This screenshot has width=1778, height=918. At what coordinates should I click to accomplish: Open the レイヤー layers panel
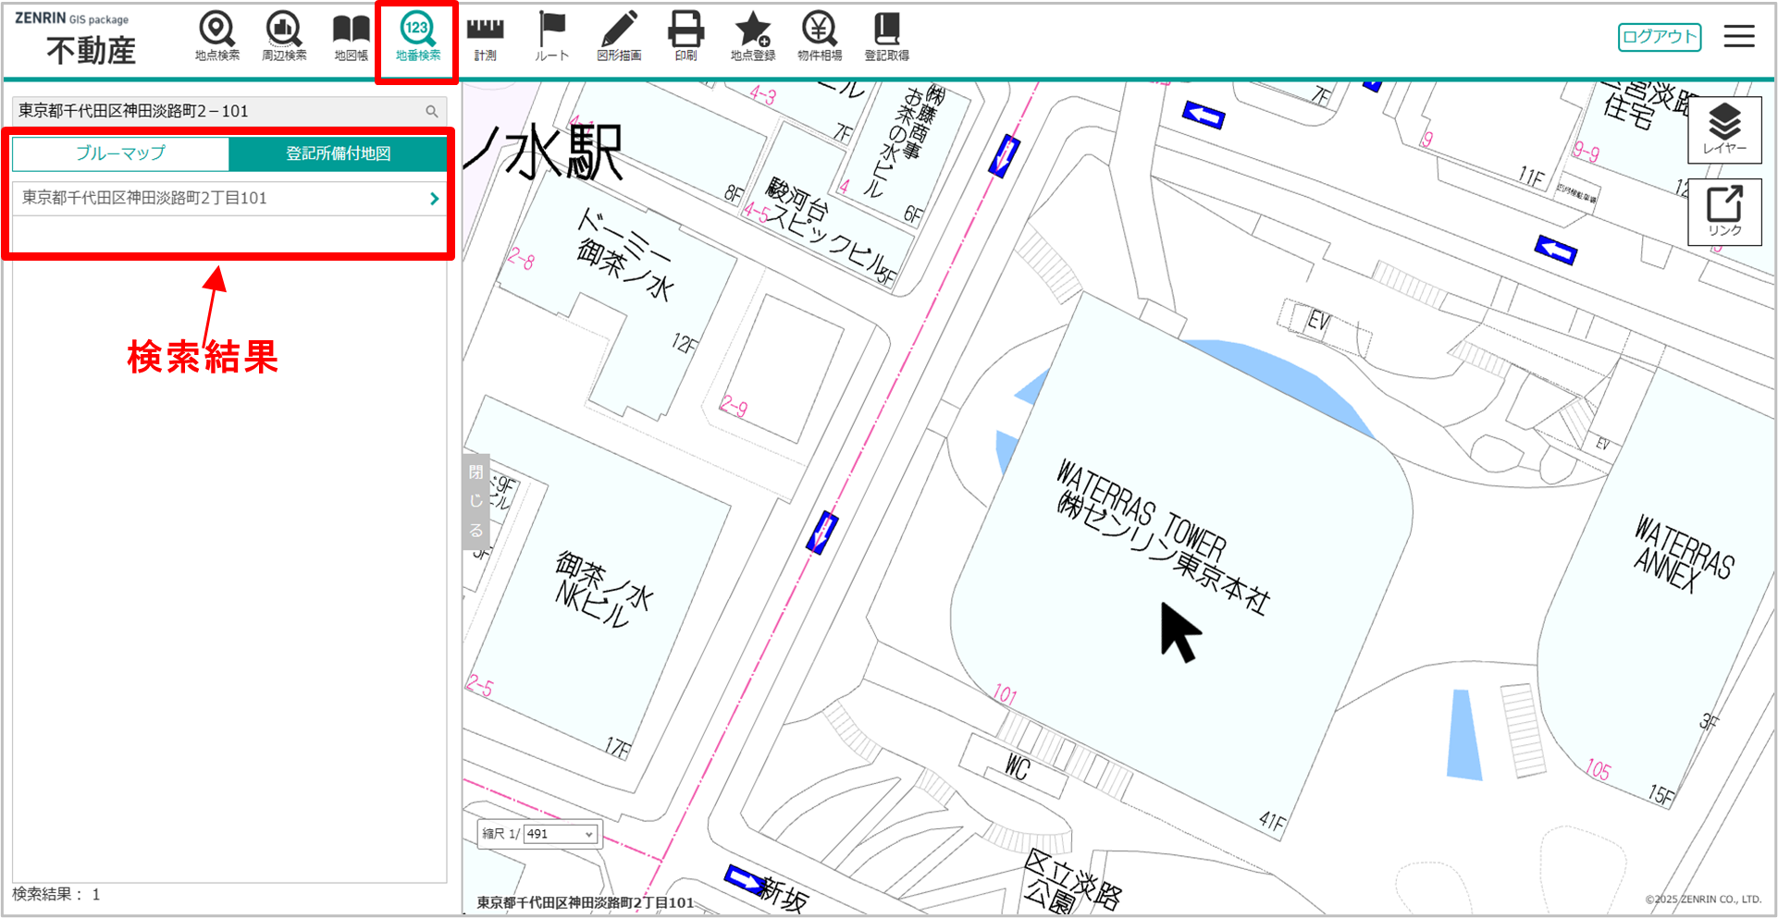[x=1724, y=129]
